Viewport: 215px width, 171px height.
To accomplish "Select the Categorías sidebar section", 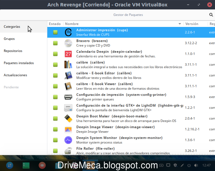I will pos(24,27).
